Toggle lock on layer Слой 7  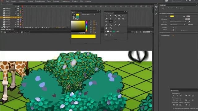(18, 10)
